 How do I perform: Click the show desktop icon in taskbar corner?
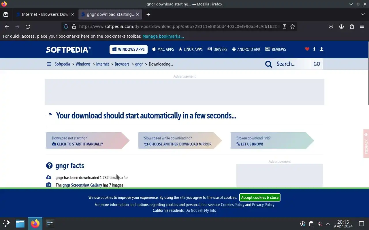click(362, 224)
